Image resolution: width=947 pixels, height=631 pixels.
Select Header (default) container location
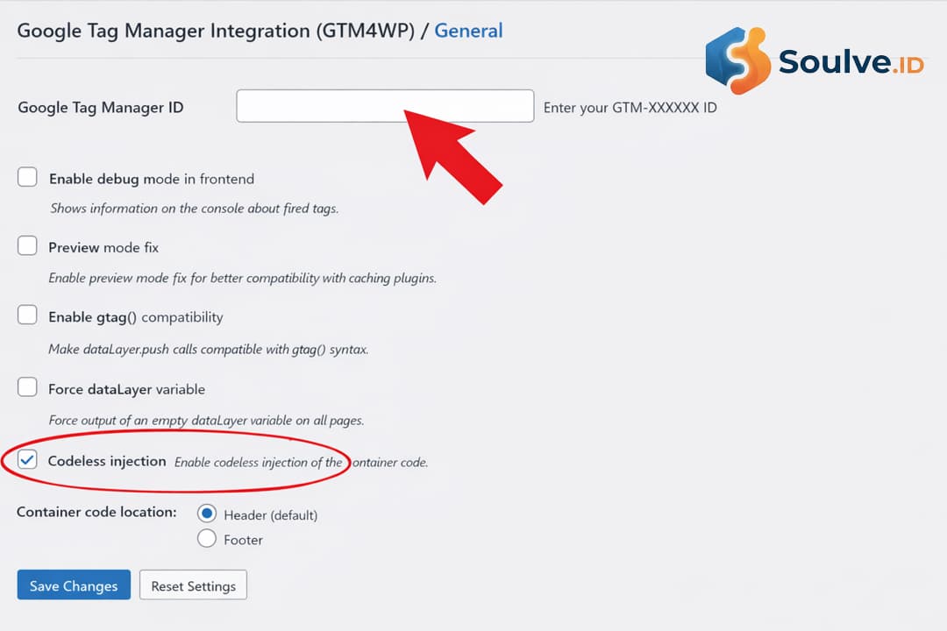(x=207, y=514)
